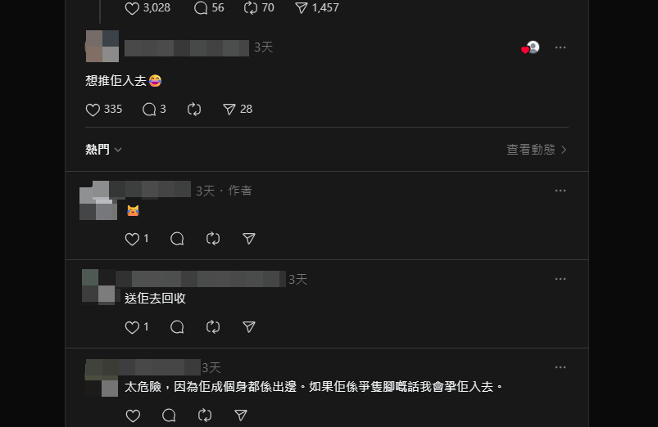This screenshot has height=427, width=658.
Task: Open the '想推佢入去' poster's profile picture
Action: (x=102, y=46)
